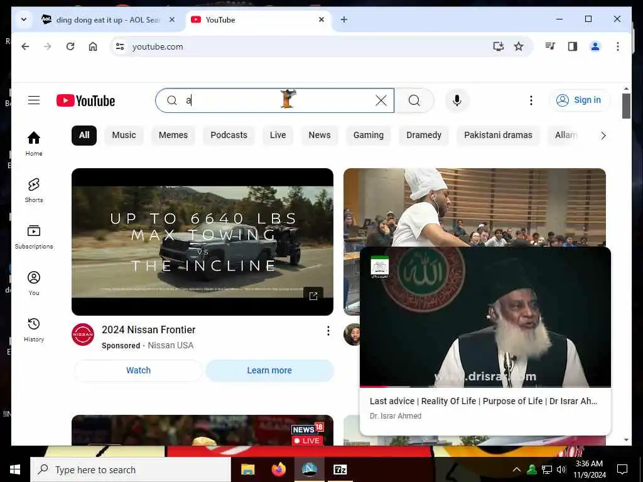Open the Windows Start menu
Viewport: 643px width, 482px height.
(15, 469)
